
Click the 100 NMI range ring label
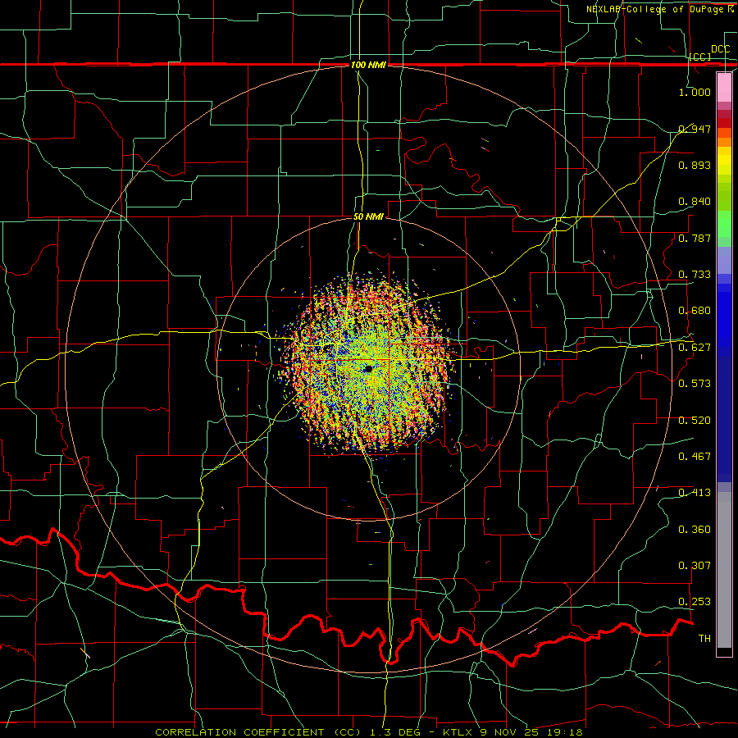click(368, 65)
